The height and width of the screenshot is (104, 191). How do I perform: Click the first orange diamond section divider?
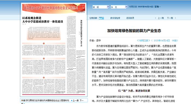[x=44, y=43]
